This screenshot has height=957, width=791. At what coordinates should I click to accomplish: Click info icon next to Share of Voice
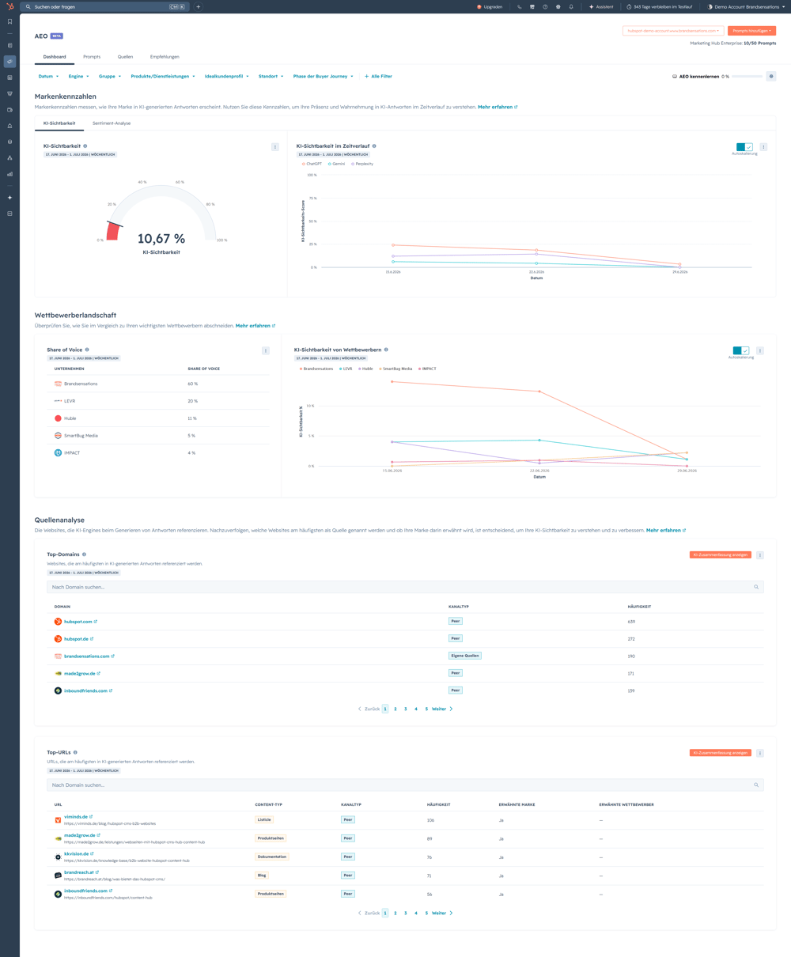click(x=87, y=350)
